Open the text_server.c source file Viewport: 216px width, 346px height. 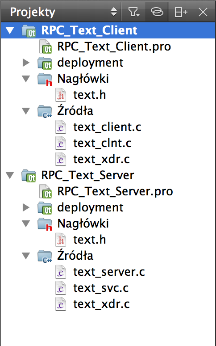click(x=109, y=272)
